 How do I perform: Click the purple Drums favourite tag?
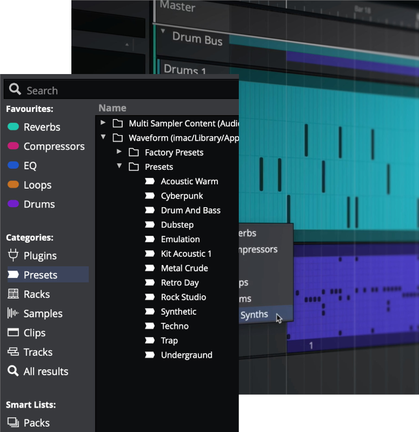tap(13, 204)
